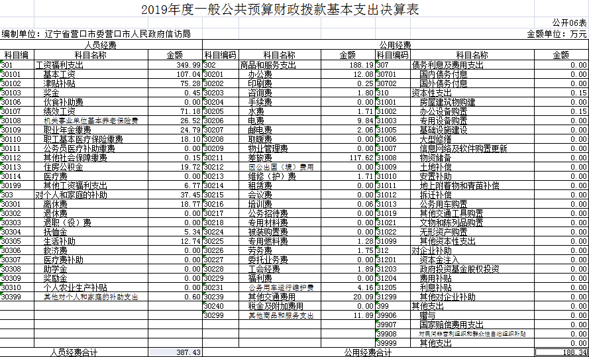Select the 印刷费 cell
Screen dimensions: 589x357
coord(280,83)
